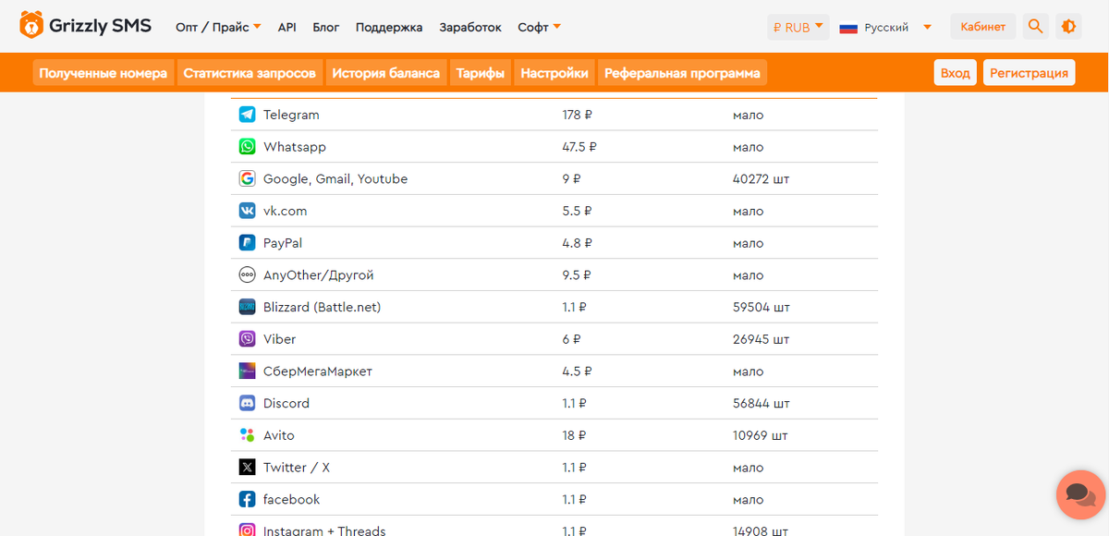Go to the Блог page

(325, 27)
